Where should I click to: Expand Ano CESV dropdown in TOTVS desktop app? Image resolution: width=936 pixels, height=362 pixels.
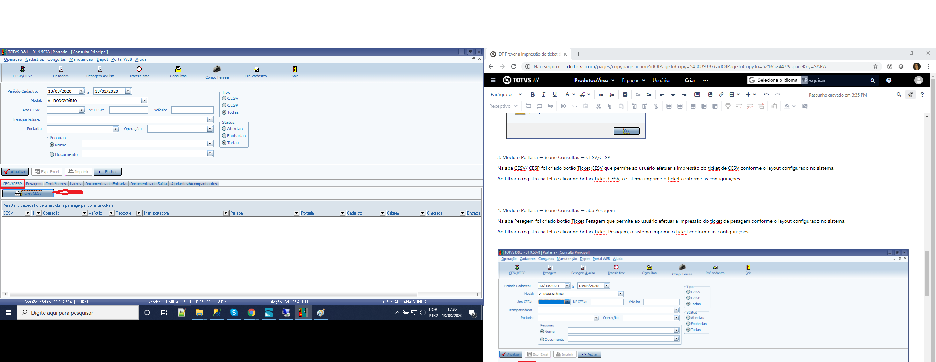[x=81, y=110]
